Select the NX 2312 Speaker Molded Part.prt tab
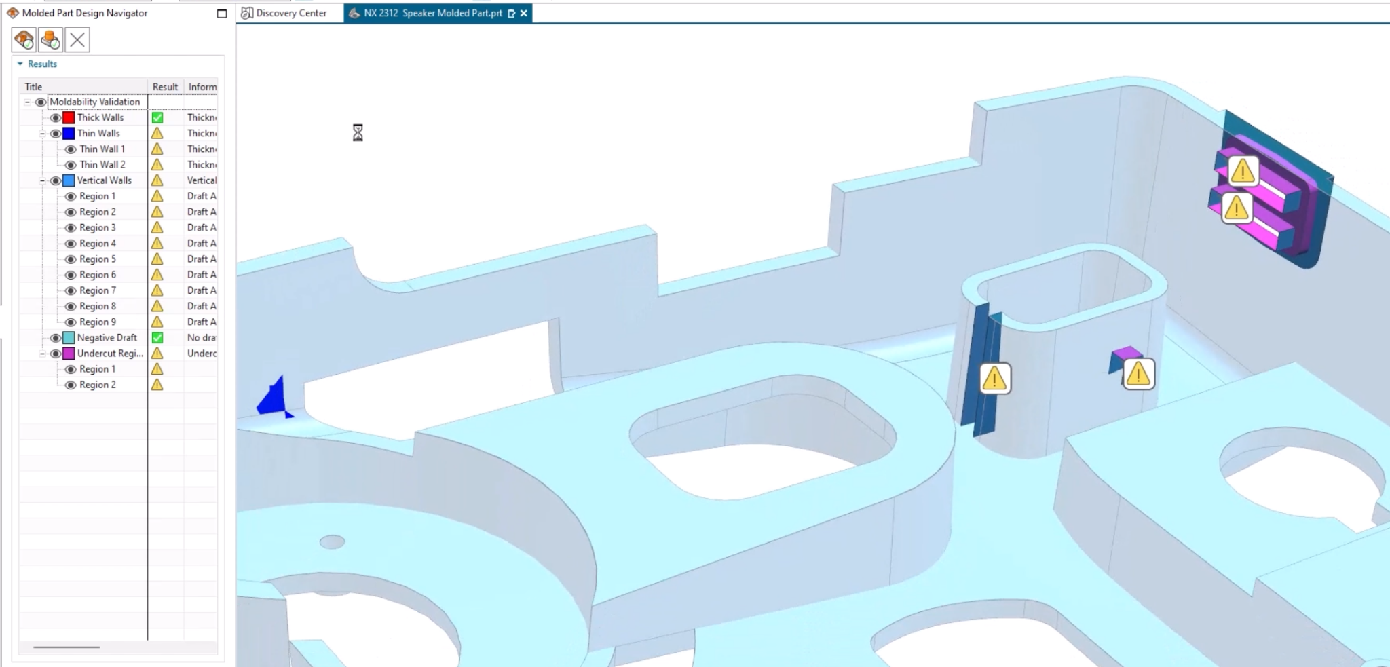This screenshot has height=667, width=1390. [432, 13]
